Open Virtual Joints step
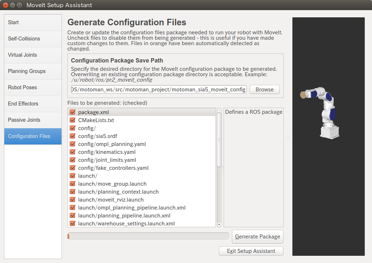The height and width of the screenshot is (263, 372). click(33, 55)
